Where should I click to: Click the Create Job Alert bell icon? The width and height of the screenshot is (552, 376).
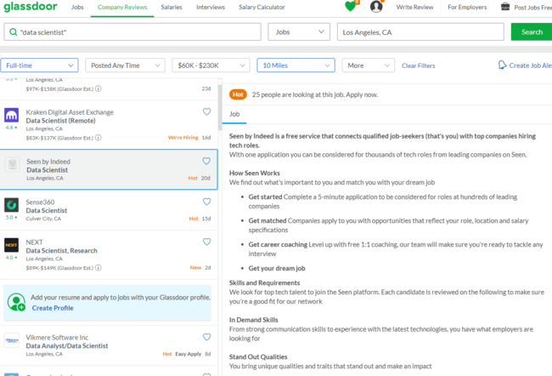[502, 65]
